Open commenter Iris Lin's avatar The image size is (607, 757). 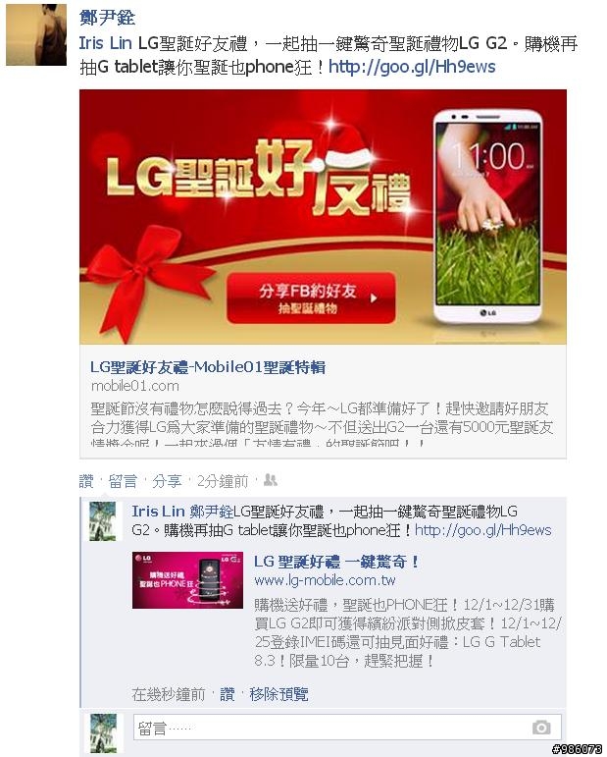103,521
